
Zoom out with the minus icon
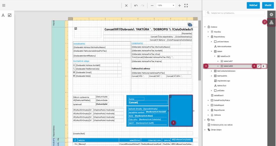[152, 5]
